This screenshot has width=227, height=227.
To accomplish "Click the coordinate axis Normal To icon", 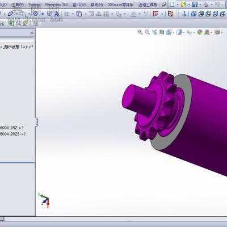I will point(184,14).
